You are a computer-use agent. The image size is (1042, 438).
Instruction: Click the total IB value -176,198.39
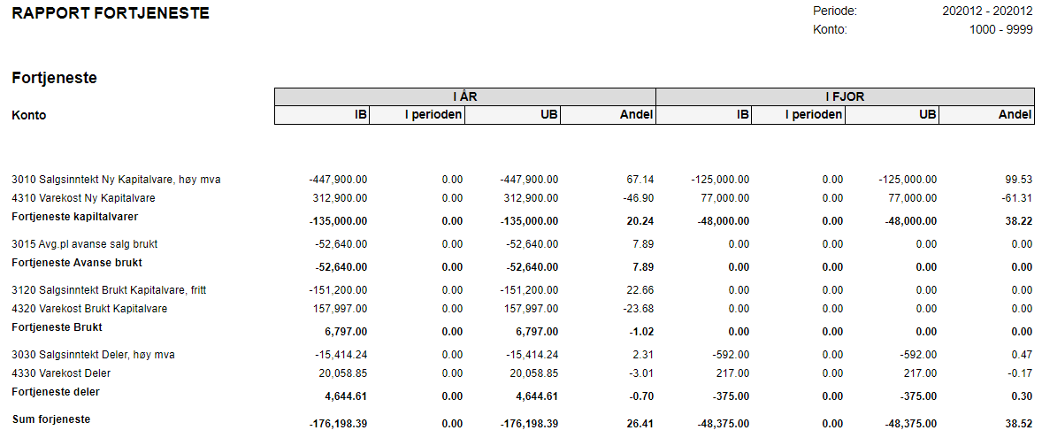pos(337,424)
